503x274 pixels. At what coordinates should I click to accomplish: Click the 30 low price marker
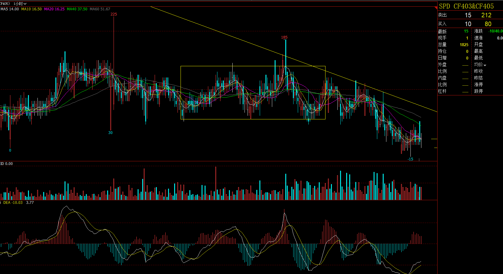tap(110, 133)
